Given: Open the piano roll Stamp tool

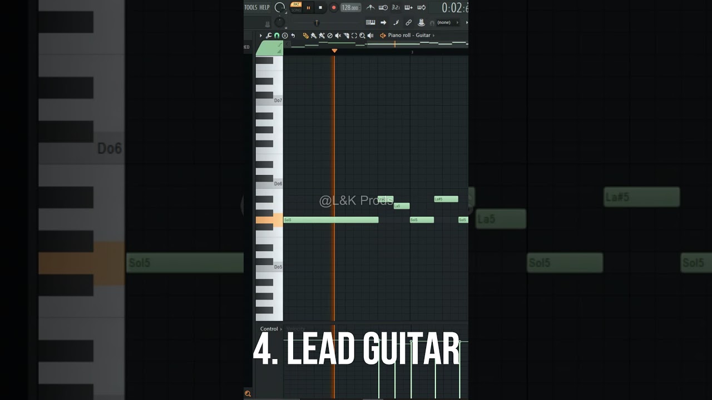Looking at the screenshot, I should [285, 36].
